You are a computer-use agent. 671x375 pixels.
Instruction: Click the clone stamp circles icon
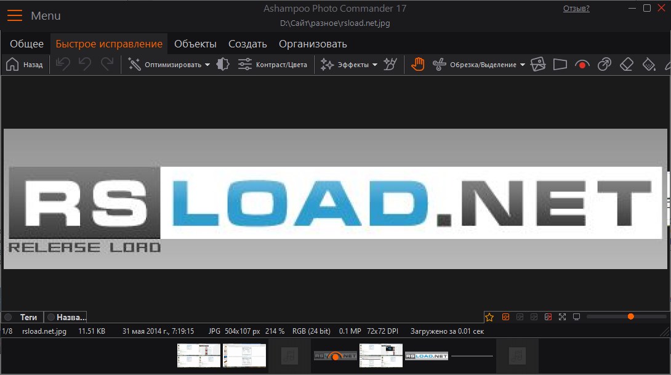click(x=605, y=65)
